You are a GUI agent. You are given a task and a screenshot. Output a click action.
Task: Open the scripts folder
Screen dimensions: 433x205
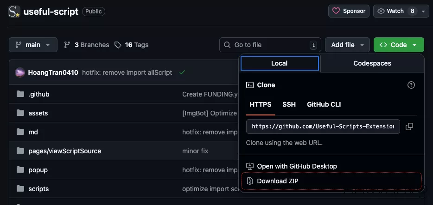point(38,189)
